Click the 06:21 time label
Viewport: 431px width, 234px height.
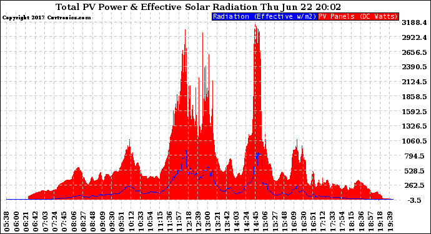[x=26, y=222]
